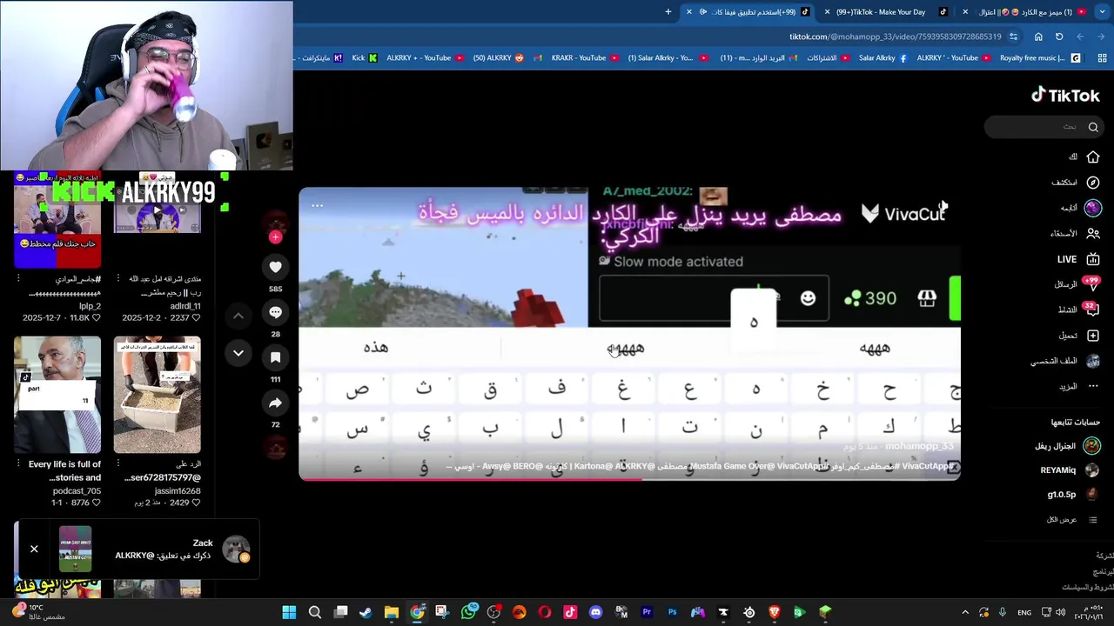
Task: Open Adobe Premiere Pro from the taskbar
Action: tap(647, 612)
